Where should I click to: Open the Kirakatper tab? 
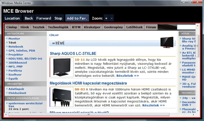click(92, 27)
